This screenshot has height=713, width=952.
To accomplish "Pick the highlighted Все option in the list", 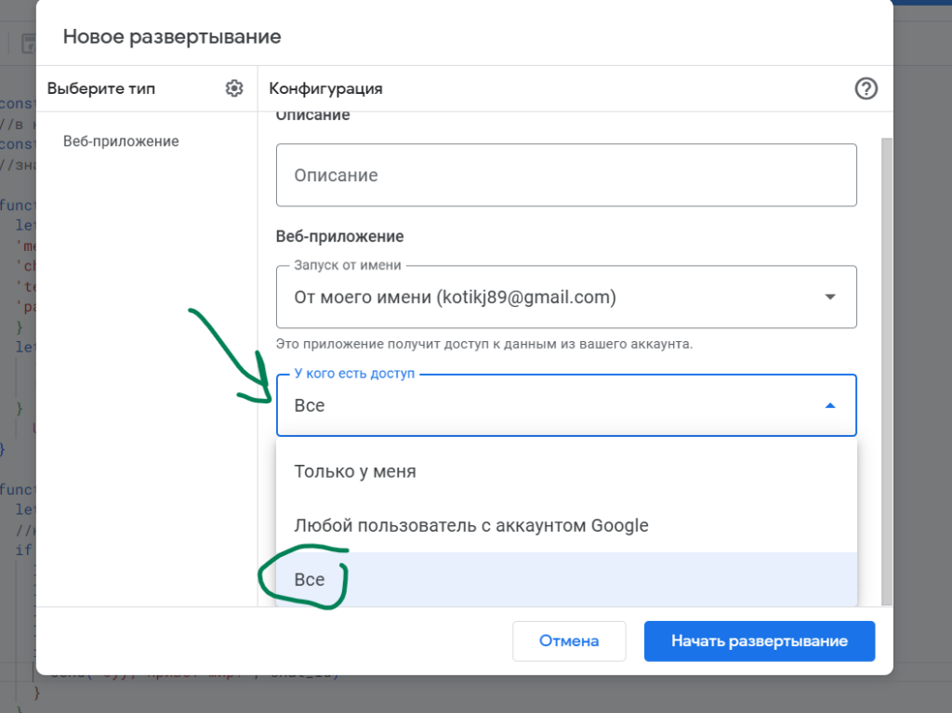I will pyautogui.click(x=566, y=579).
